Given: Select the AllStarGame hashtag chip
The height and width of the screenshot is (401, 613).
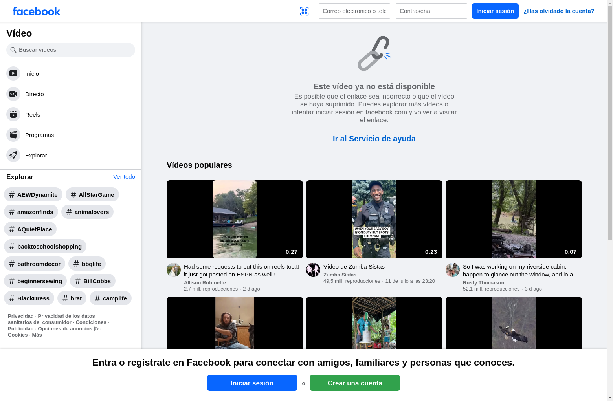Looking at the screenshot, I should tap(92, 194).
